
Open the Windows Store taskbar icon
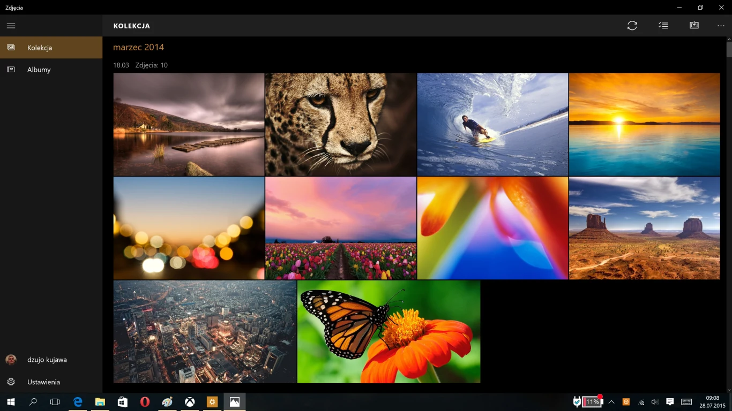[x=123, y=402]
